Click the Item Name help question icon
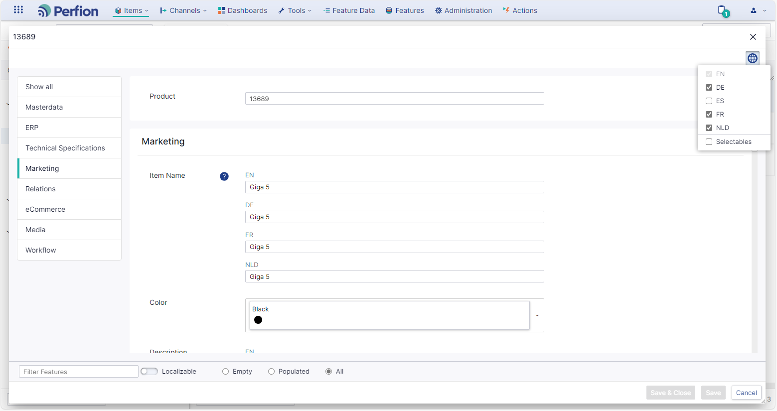This screenshot has width=777, height=411. coord(224,176)
